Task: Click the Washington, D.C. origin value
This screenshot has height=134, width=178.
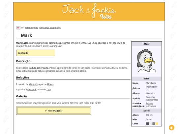Action: [x=152, y=88]
